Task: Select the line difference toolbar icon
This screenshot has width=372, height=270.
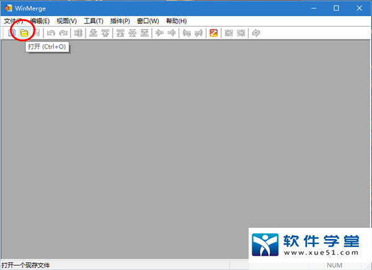Action: tap(78, 33)
